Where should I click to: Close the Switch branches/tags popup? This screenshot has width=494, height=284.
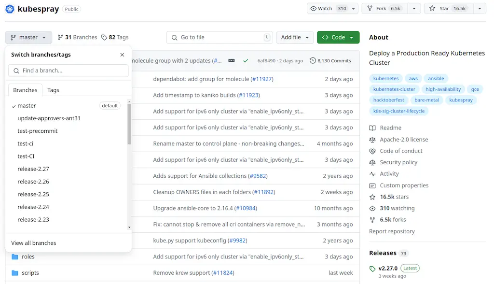(122, 55)
